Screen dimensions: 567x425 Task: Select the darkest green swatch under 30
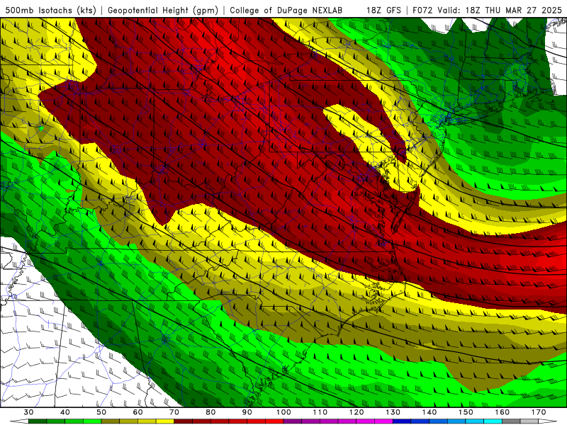pos(38,422)
